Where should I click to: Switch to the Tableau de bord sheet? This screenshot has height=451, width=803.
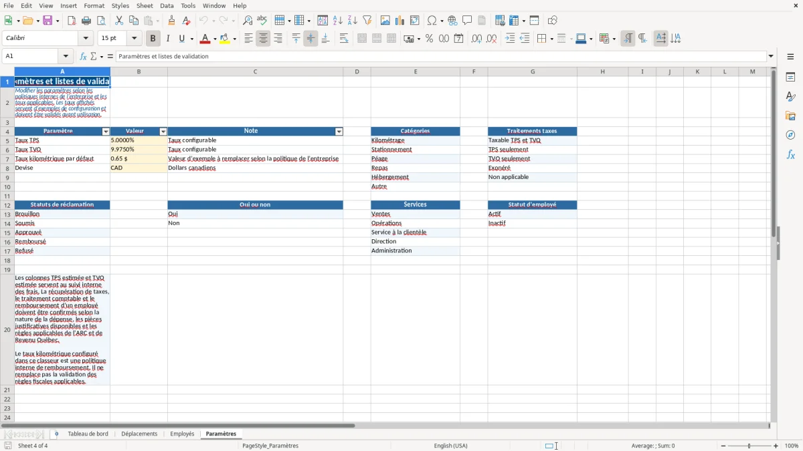pyautogui.click(x=88, y=434)
